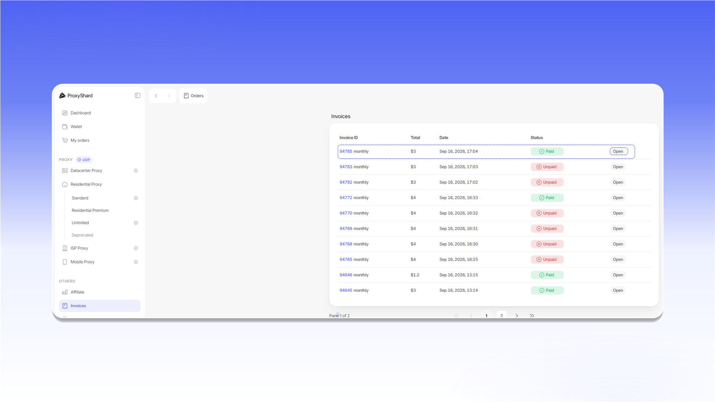Screen dimensions: 715x402
Task: Click the ProxyShard logo
Action: tap(76, 96)
